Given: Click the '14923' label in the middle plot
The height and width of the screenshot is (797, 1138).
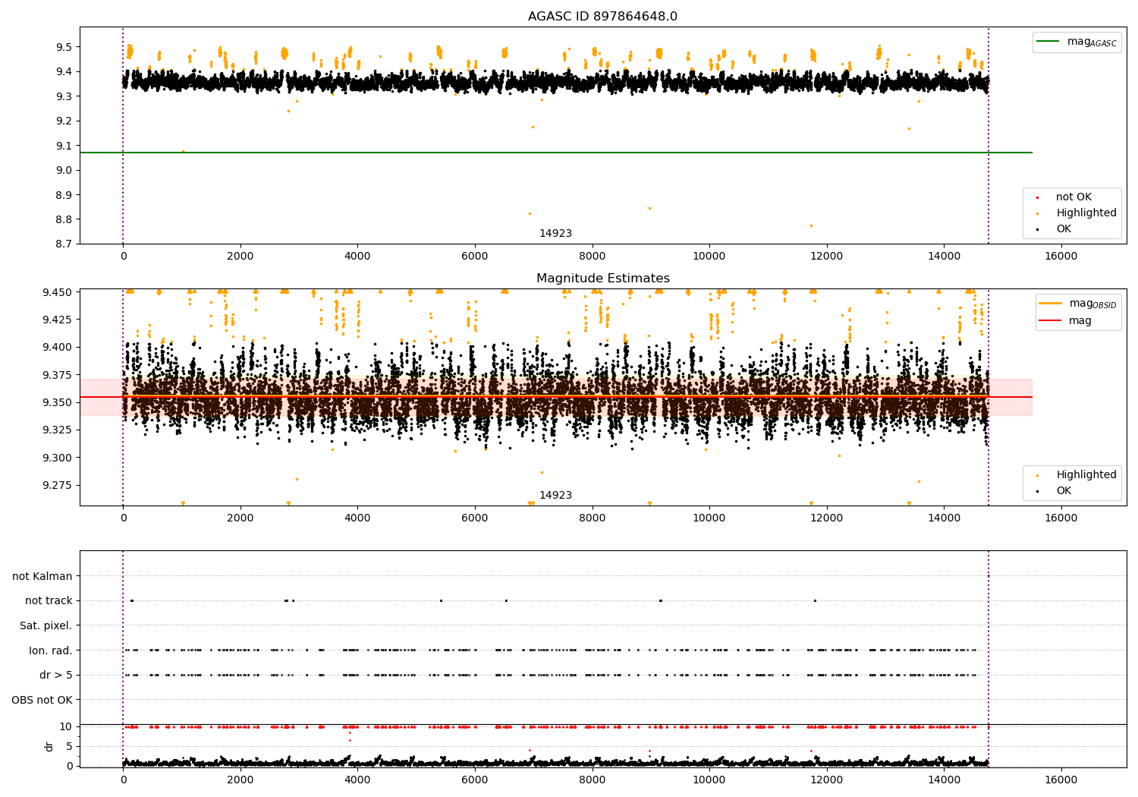Looking at the screenshot, I should point(555,496).
